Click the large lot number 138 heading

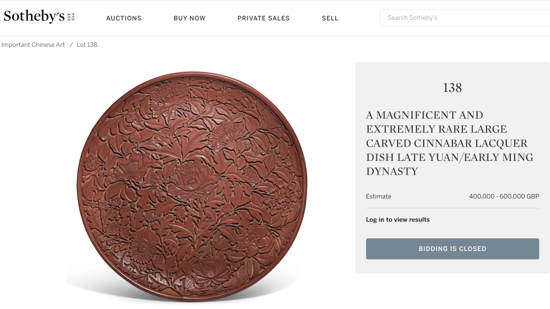point(452,88)
